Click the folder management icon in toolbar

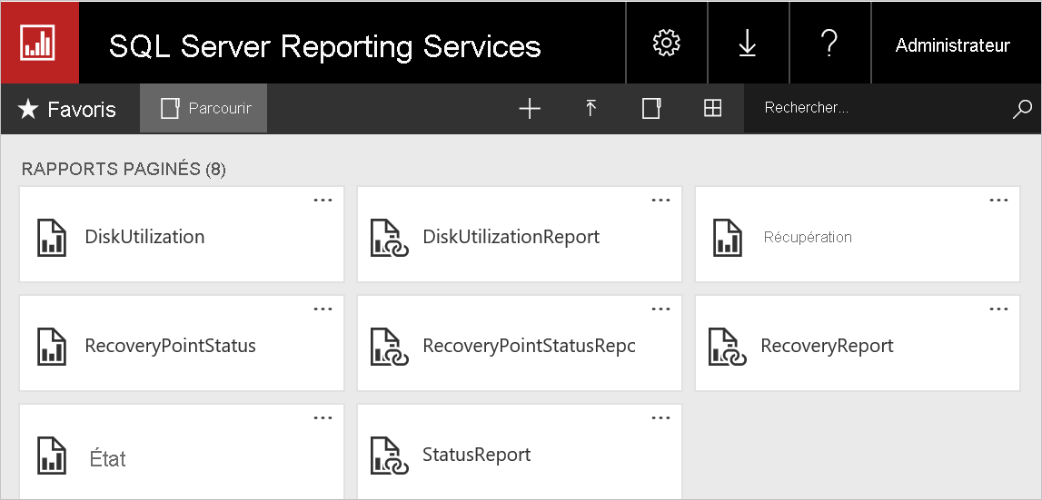tap(651, 109)
